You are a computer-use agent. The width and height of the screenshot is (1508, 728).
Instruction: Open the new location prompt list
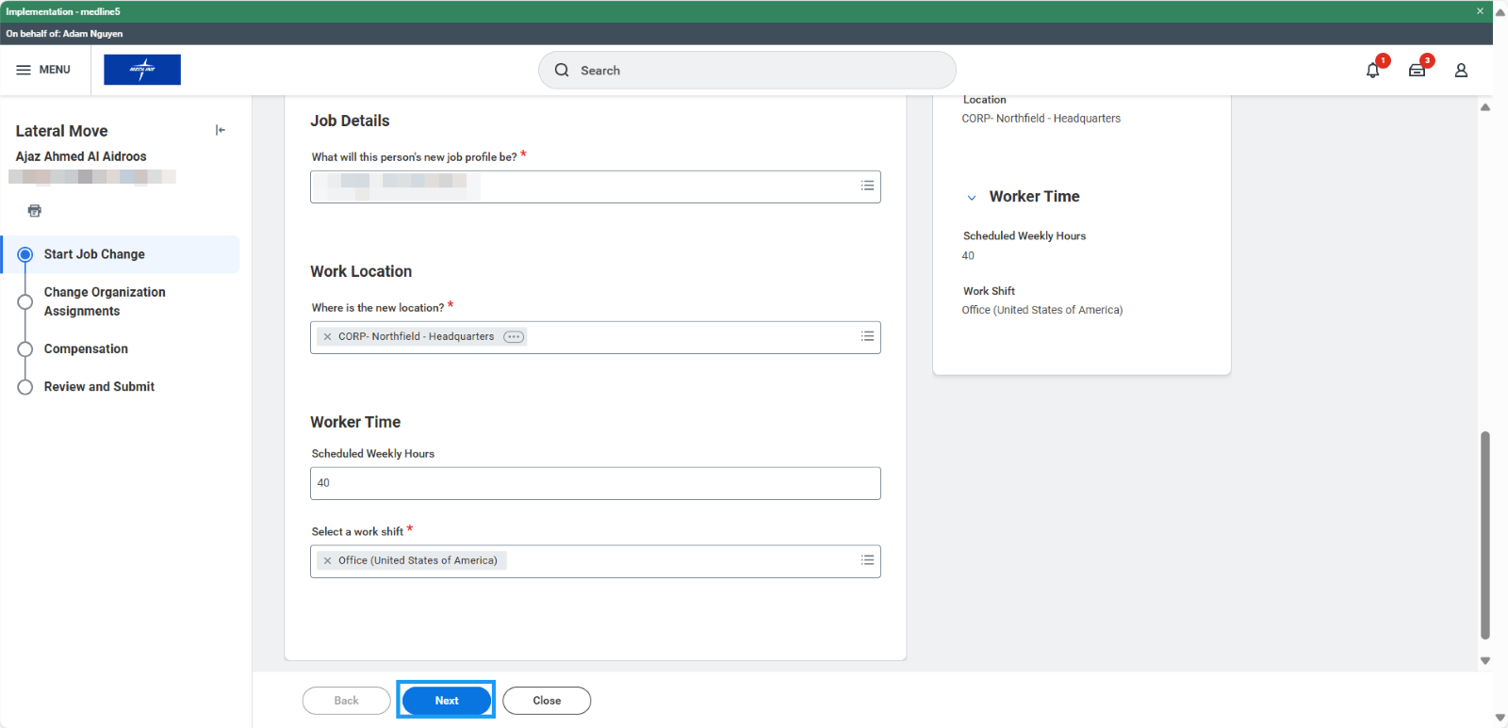(867, 336)
